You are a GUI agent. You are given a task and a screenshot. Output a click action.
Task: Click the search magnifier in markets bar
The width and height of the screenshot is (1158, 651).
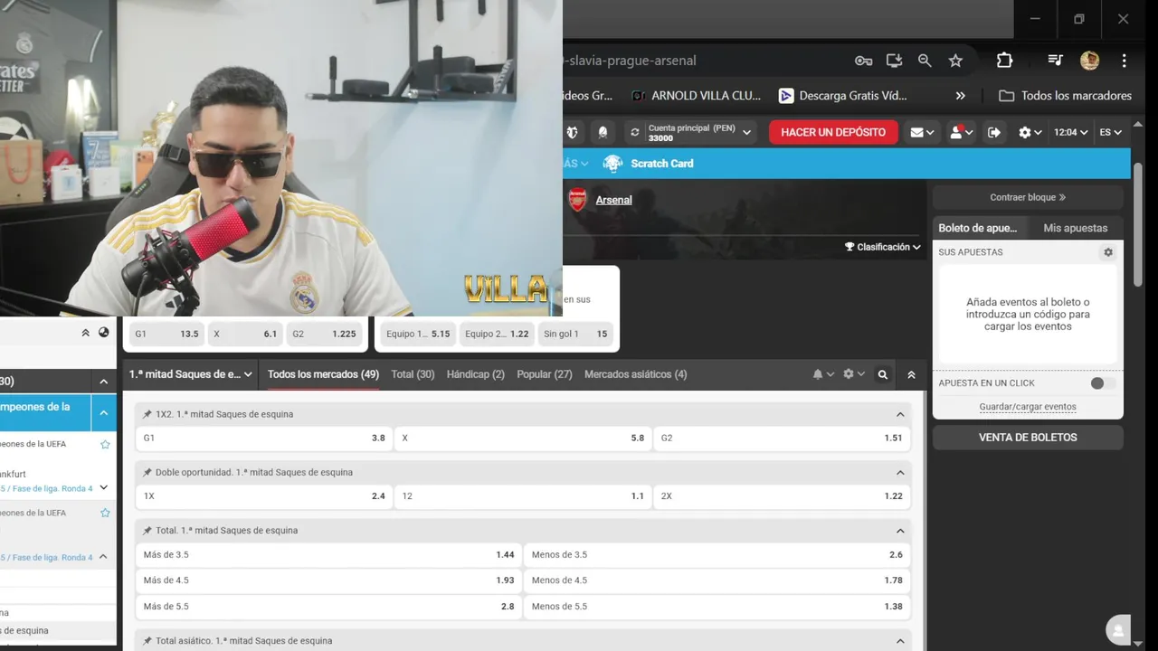pyautogui.click(x=883, y=374)
